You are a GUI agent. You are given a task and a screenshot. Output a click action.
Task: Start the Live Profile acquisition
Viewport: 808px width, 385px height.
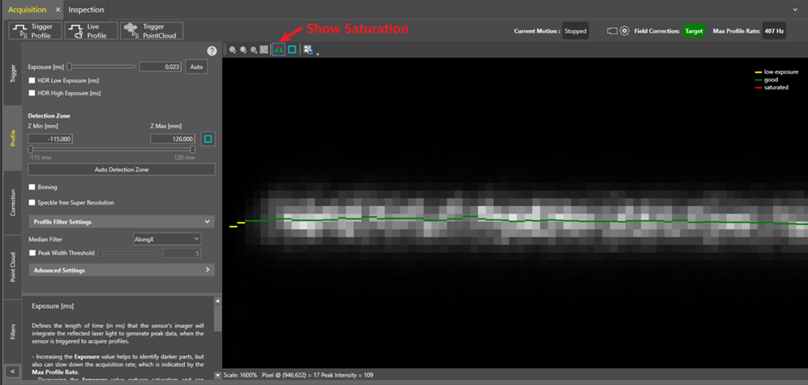pyautogui.click(x=90, y=31)
